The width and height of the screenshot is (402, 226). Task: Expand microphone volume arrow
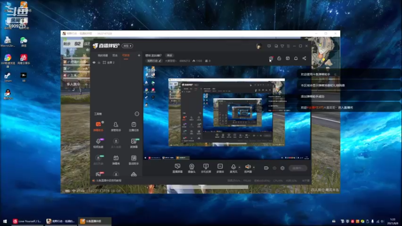[240, 167]
